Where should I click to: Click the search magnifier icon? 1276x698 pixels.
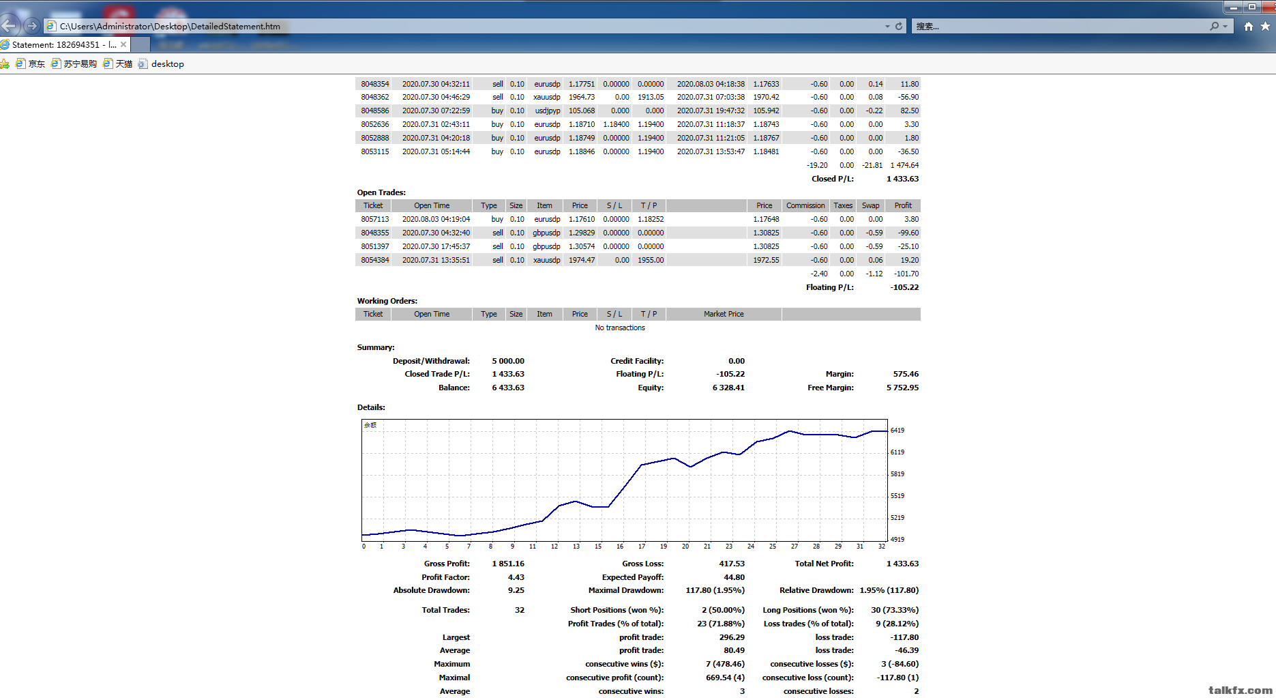[x=1214, y=26]
